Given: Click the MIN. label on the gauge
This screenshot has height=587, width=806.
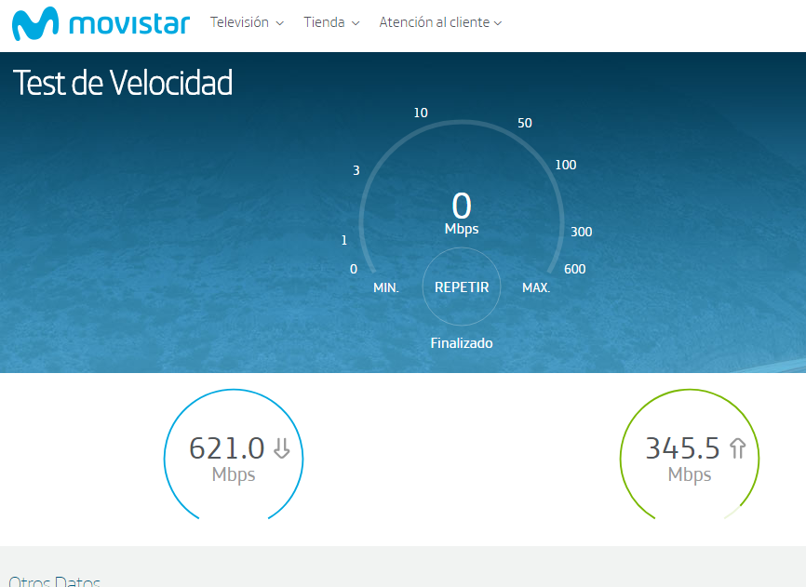Looking at the screenshot, I should (386, 287).
